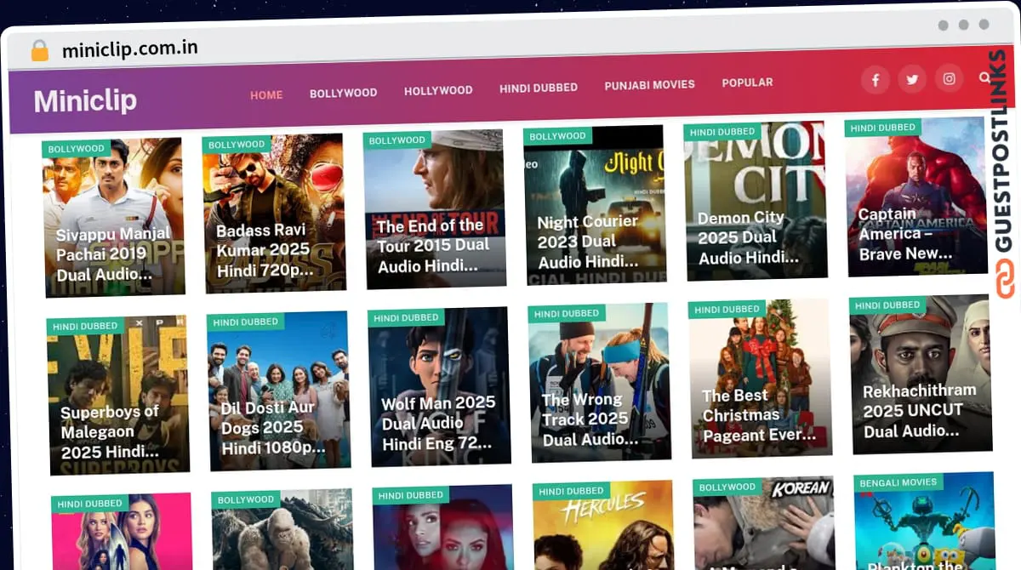Go to the HOME menu item
This screenshot has width=1021, height=570.
[x=266, y=94]
